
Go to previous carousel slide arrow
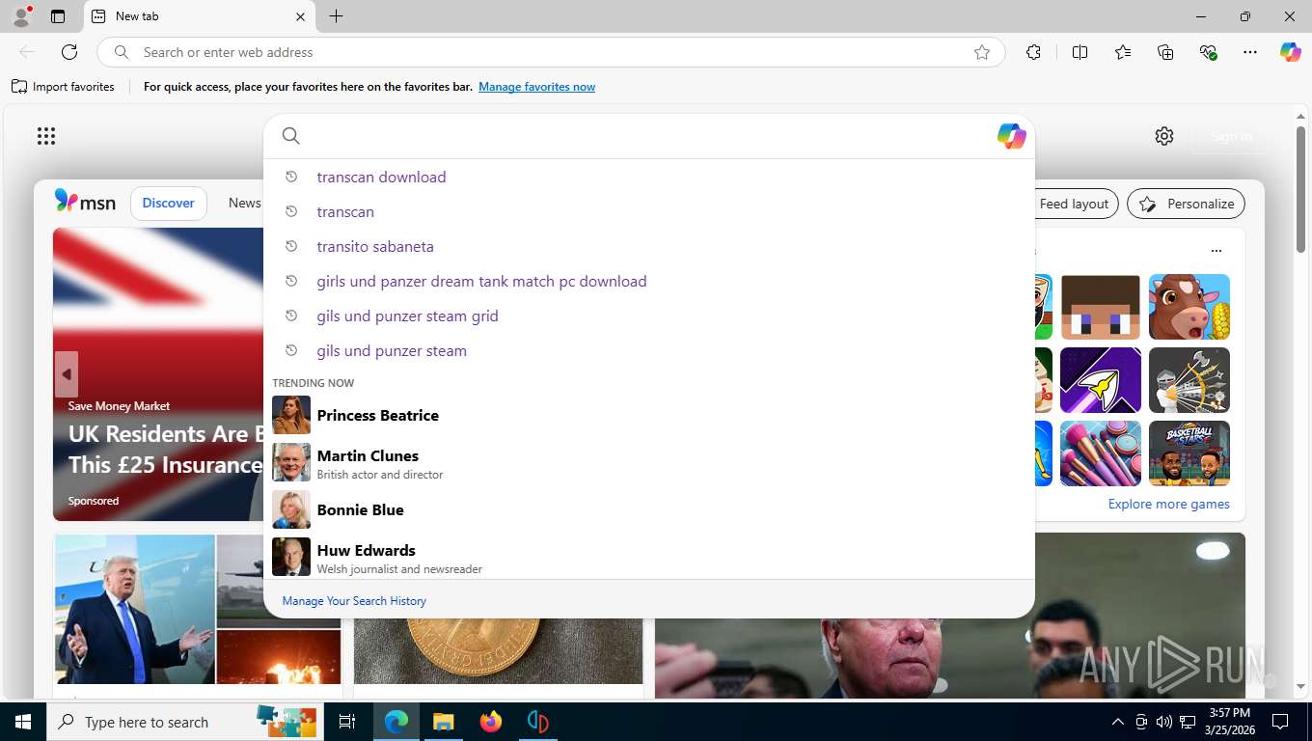pos(67,374)
